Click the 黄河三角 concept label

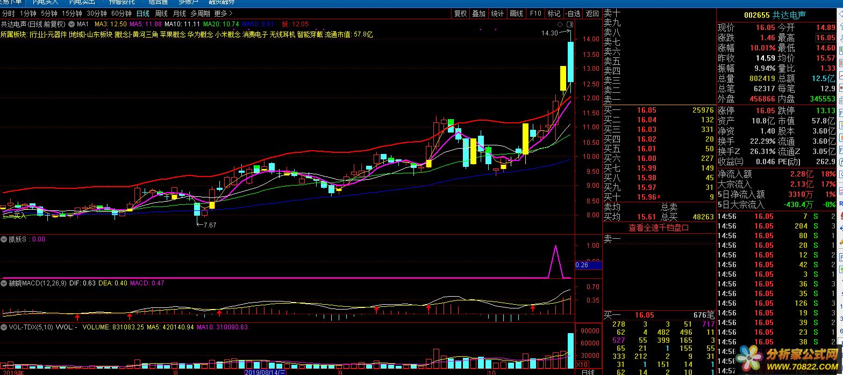pyautogui.click(x=145, y=34)
